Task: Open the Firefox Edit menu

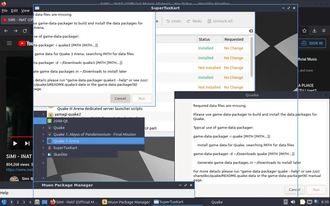Action: point(14,11)
